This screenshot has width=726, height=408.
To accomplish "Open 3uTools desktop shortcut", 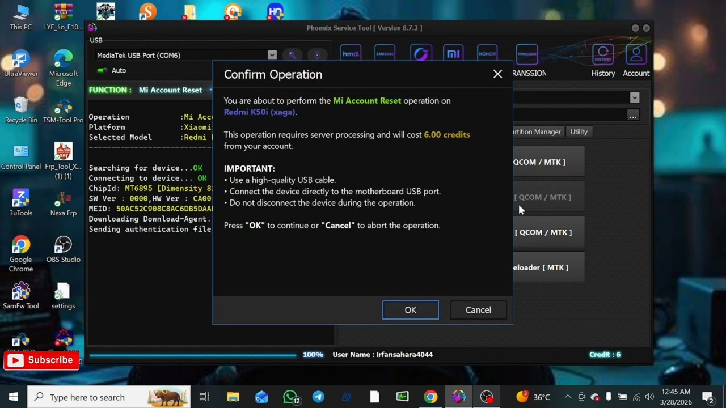I will 21,203.
